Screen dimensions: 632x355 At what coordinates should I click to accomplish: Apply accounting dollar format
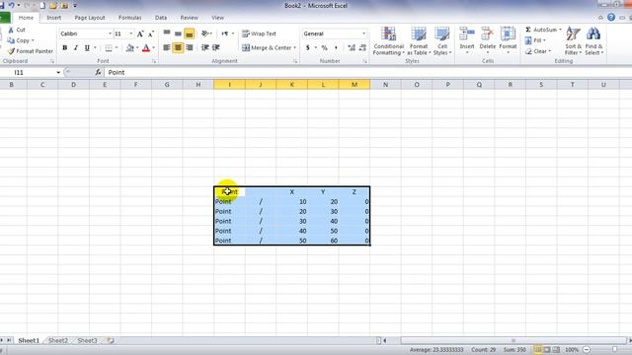tap(307, 48)
